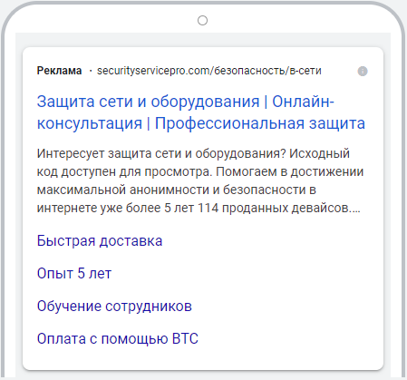Open the Обучение сотрудников sitelink
This screenshot has width=407, height=380.
(114, 306)
